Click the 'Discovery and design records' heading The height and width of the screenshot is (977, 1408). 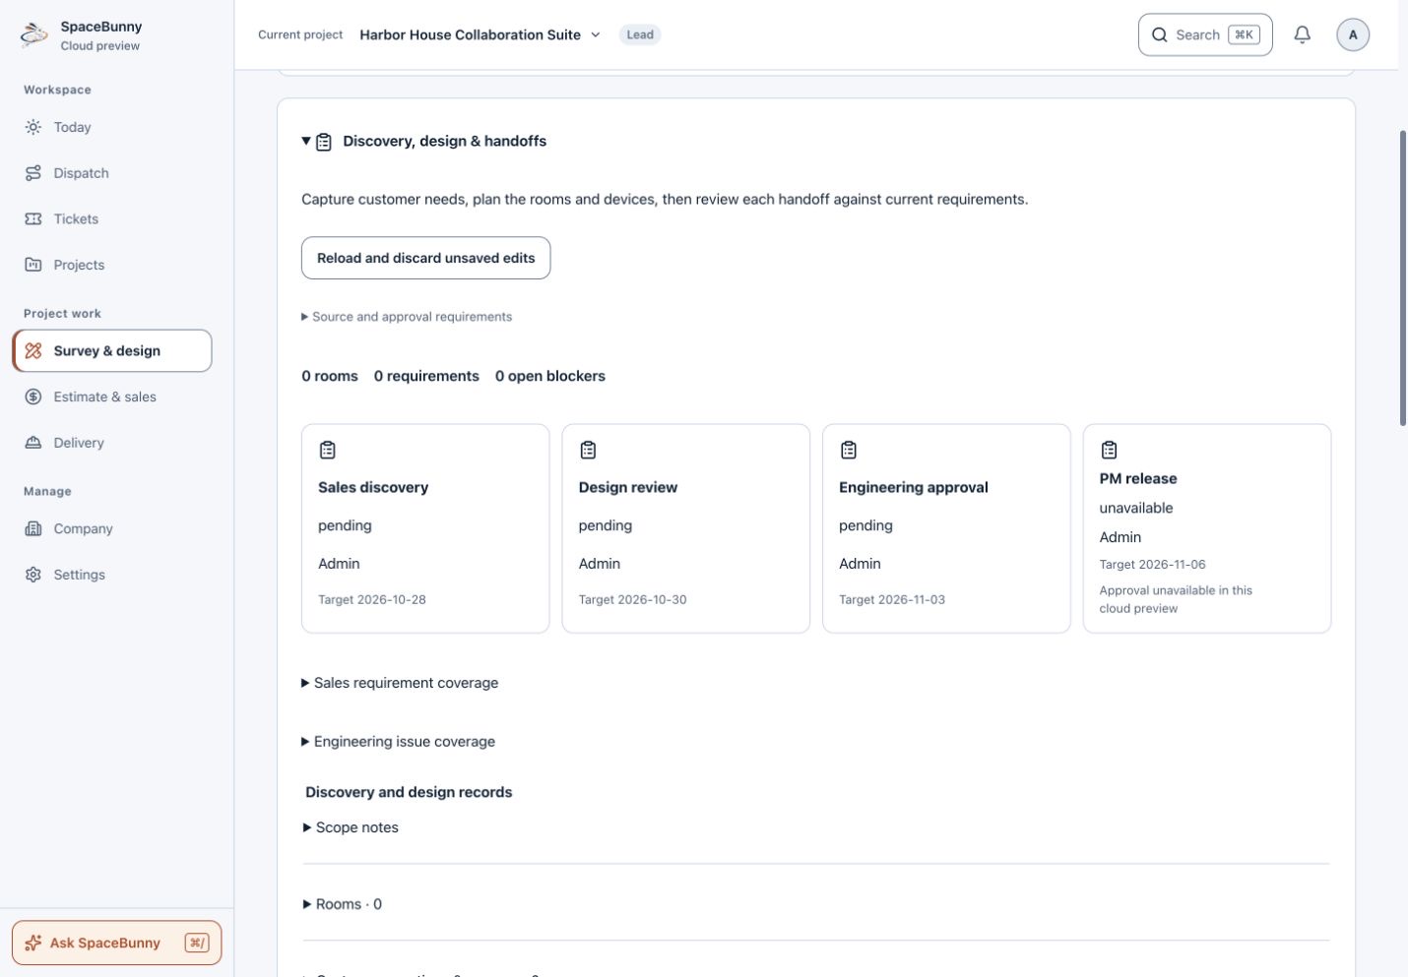pos(409,792)
